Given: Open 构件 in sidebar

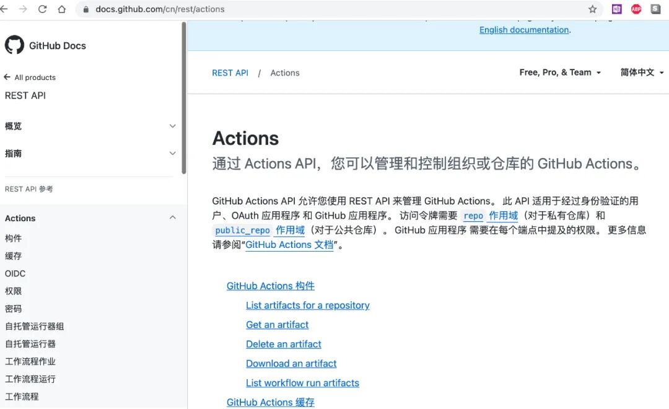Looking at the screenshot, I should [13, 238].
